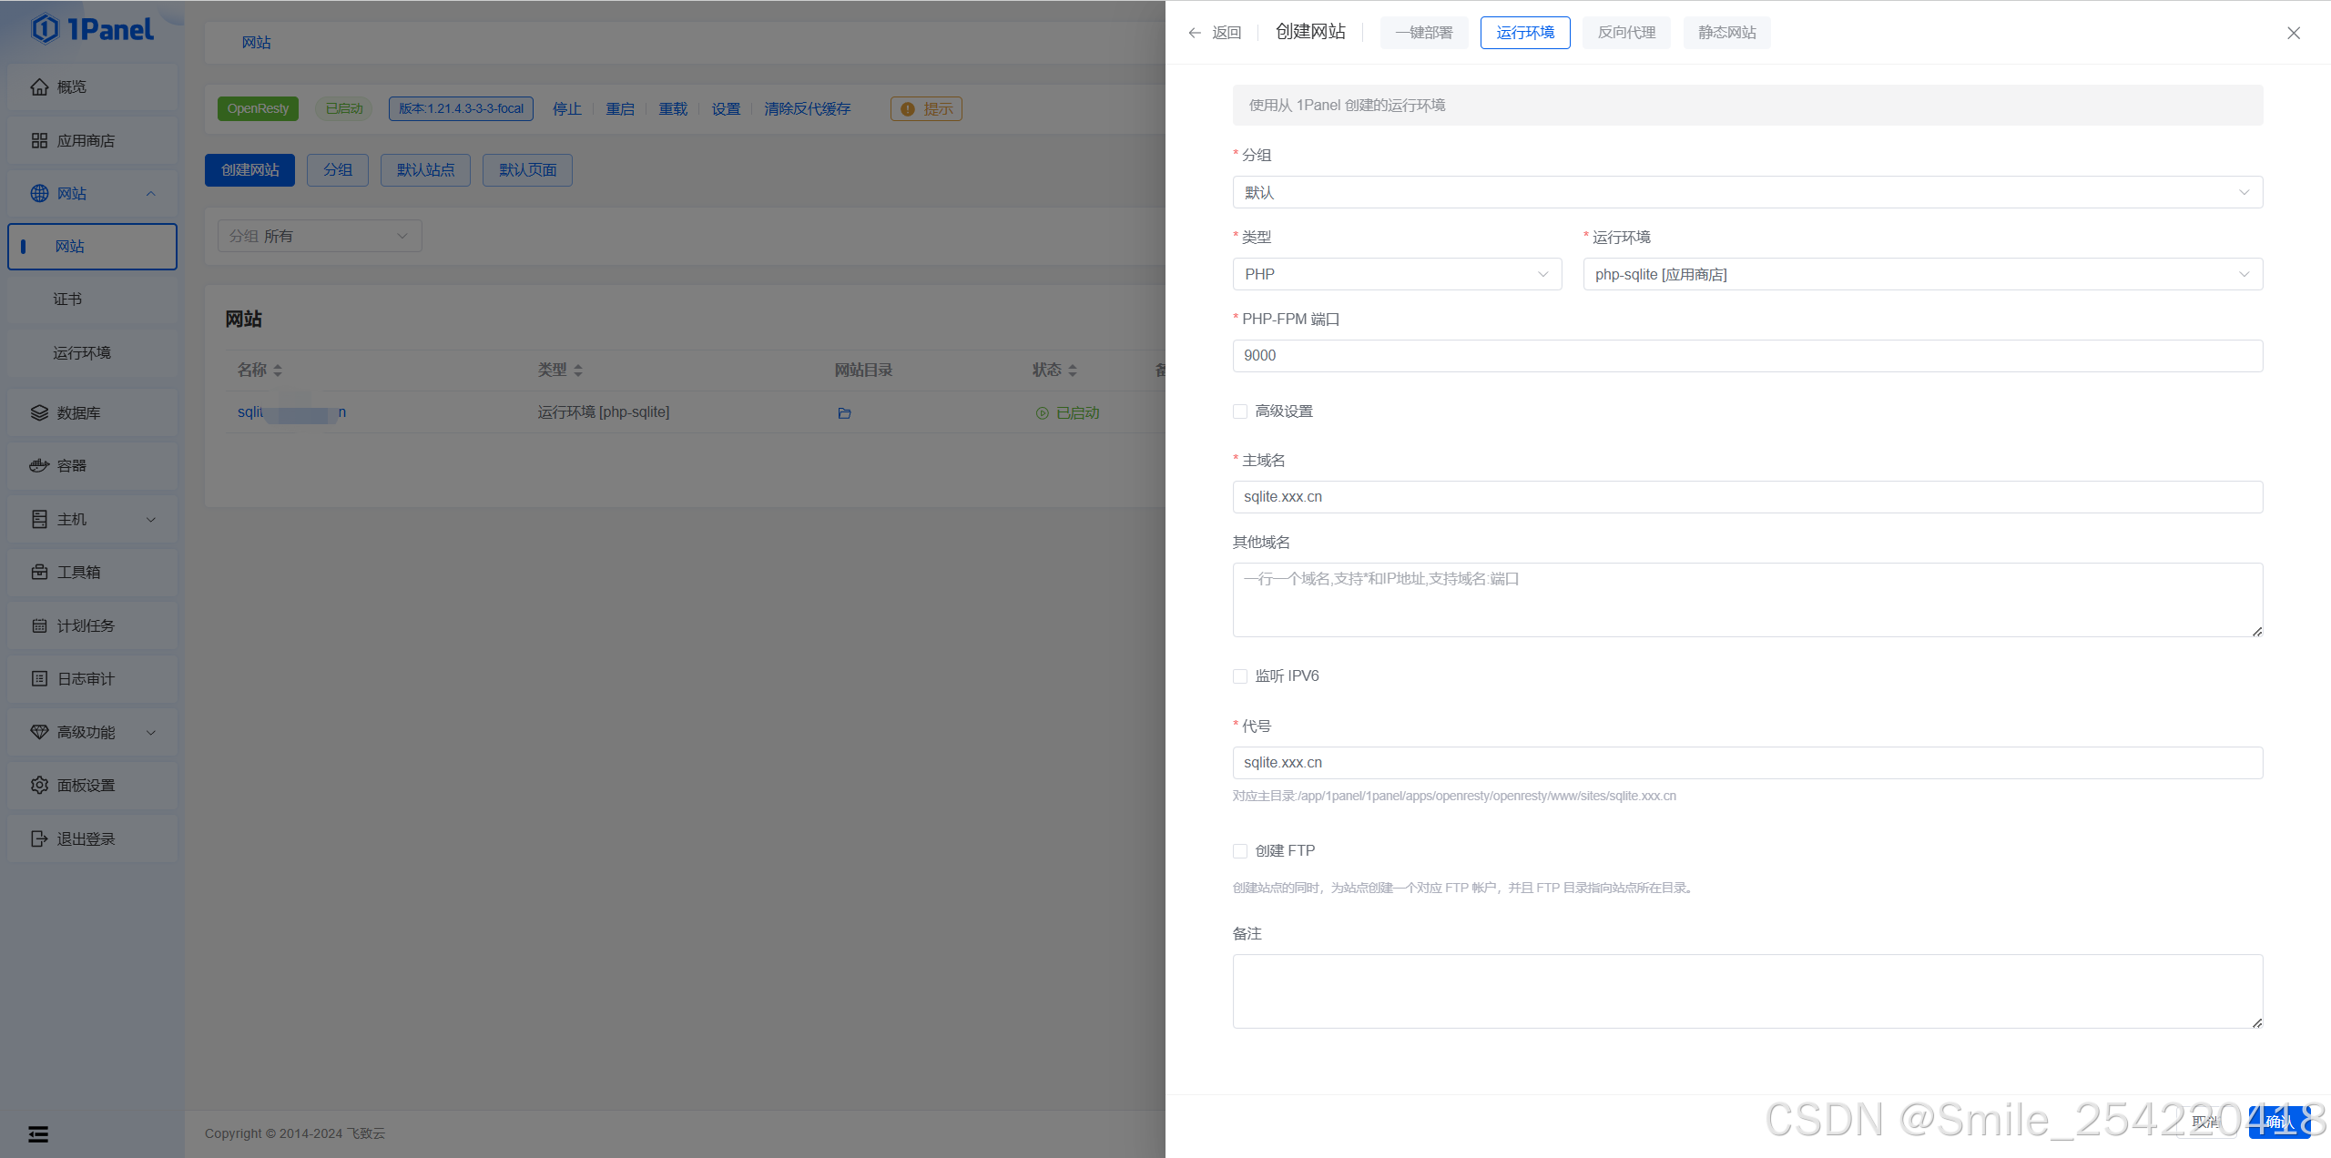Open the 类型 PHP dropdown
The image size is (2331, 1158).
[1397, 274]
